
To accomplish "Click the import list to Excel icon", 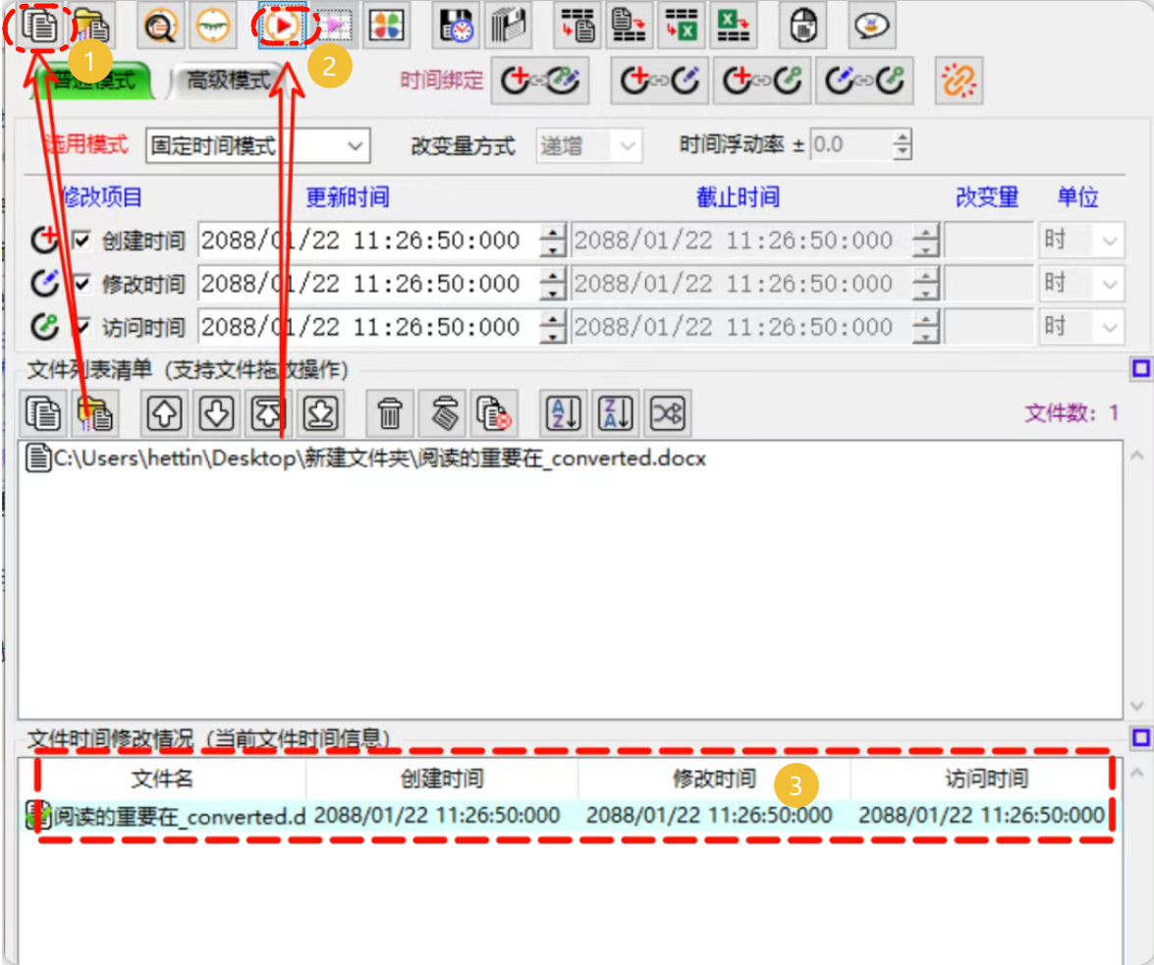I will coord(682,26).
